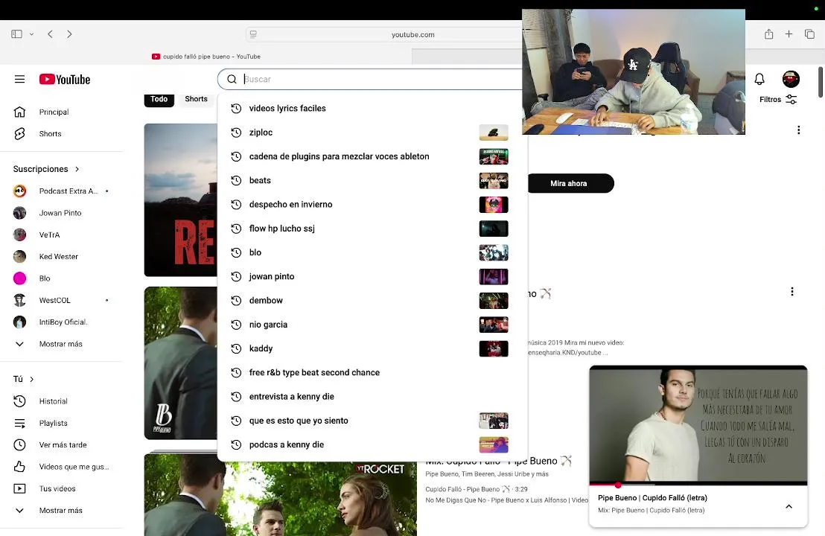Image resolution: width=825 pixels, height=536 pixels.
Task: Select suggestion 'flow hp lucho ssj'
Action: click(372, 229)
